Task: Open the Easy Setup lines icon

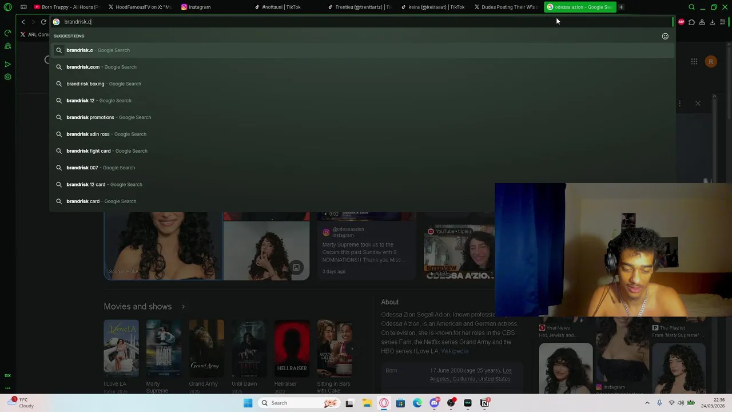Action: click(x=723, y=22)
